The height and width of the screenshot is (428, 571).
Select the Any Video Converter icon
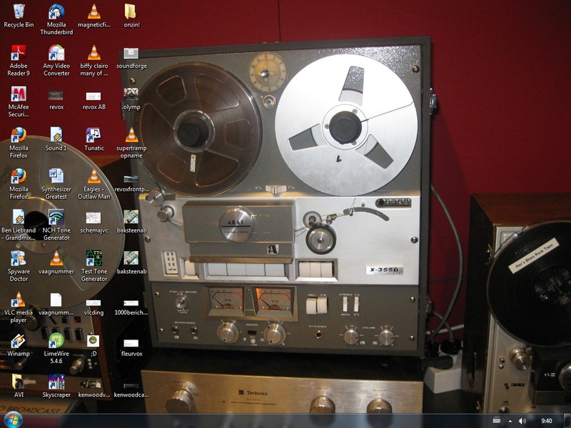click(56, 53)
